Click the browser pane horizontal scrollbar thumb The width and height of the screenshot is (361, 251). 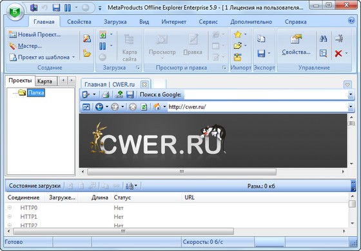click(x=182, y=172)
